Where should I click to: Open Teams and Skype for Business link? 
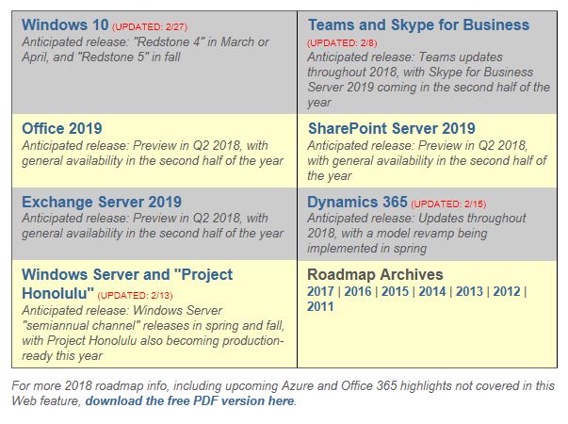418,25
